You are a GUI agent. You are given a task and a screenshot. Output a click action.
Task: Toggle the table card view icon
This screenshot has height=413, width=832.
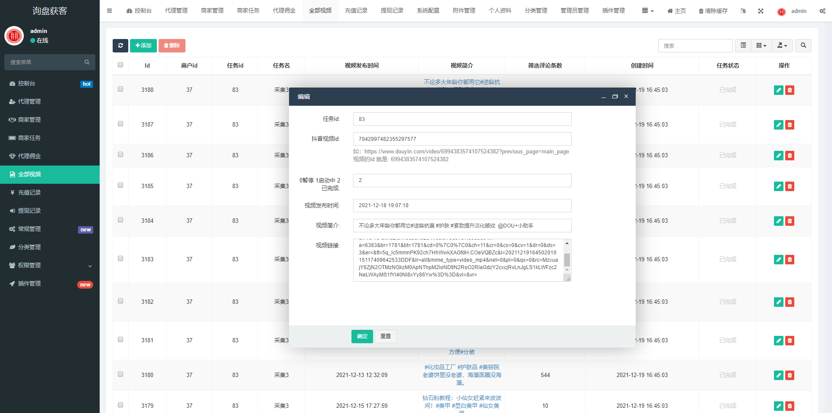coord(743,46)
